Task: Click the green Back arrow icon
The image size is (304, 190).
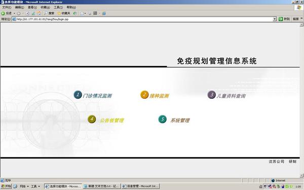Action: [x=3, y=13]
